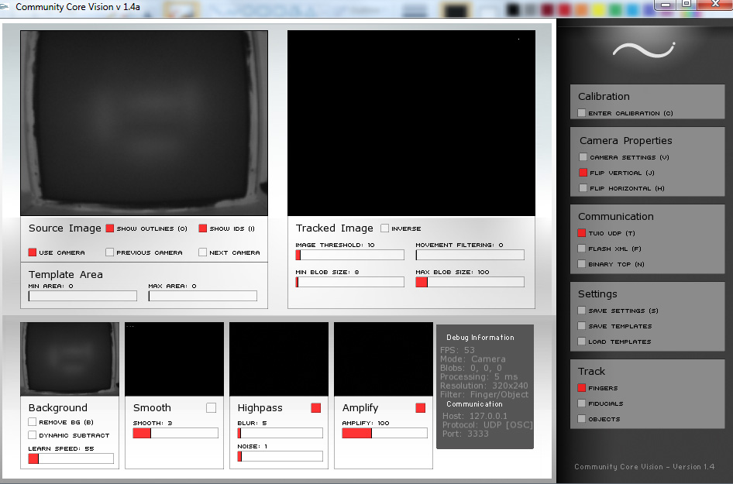Disable the Highpass filter
This screenshot has height=484, width=733.
[x=315, y=407]
